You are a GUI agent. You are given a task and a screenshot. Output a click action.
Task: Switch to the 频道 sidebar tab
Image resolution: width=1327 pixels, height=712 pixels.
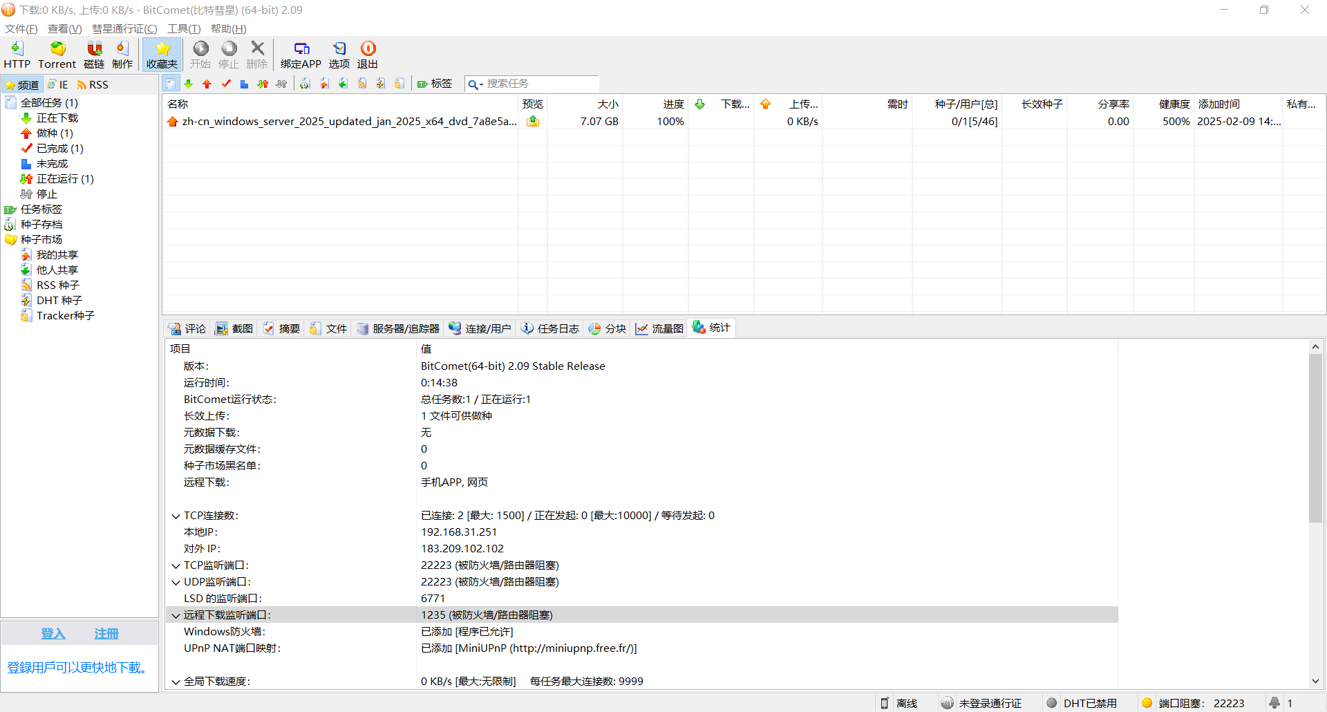coord(22,84)
